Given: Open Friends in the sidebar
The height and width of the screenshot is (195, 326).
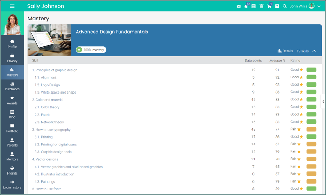Looking at the screenshot, I should (x=12, y=171).
